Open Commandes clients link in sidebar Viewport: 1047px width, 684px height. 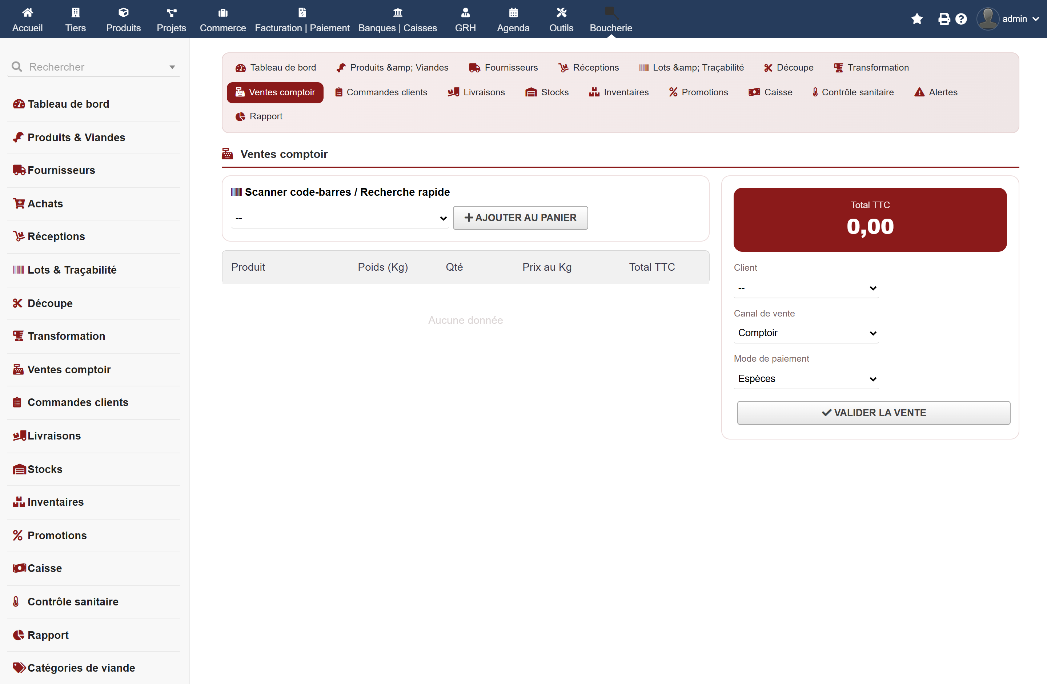(78, 402)
